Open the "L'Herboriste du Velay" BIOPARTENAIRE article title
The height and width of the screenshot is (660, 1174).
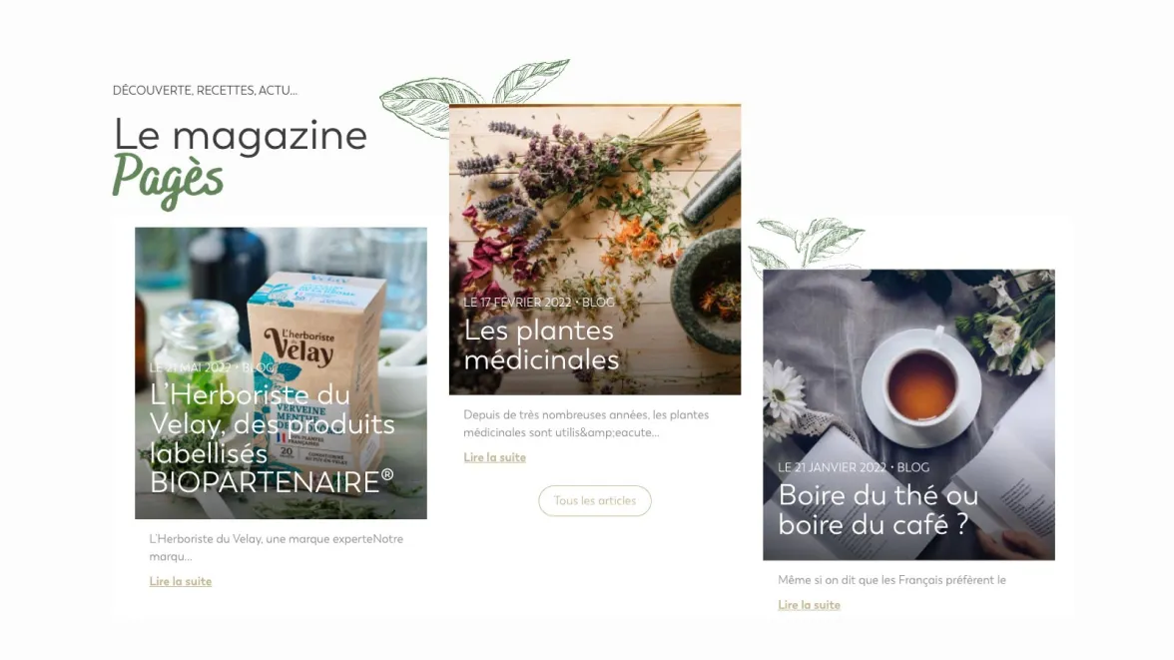(x=272, y=438)
